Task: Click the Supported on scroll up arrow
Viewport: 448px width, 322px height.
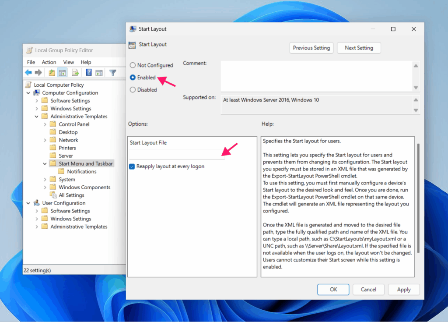Action: pos(416,100)
